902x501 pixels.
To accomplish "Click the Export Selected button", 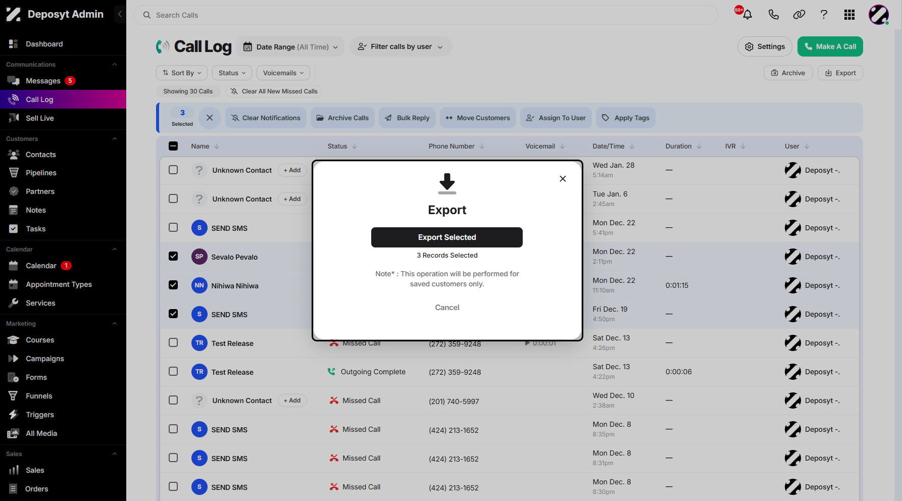I will point(447,237).
